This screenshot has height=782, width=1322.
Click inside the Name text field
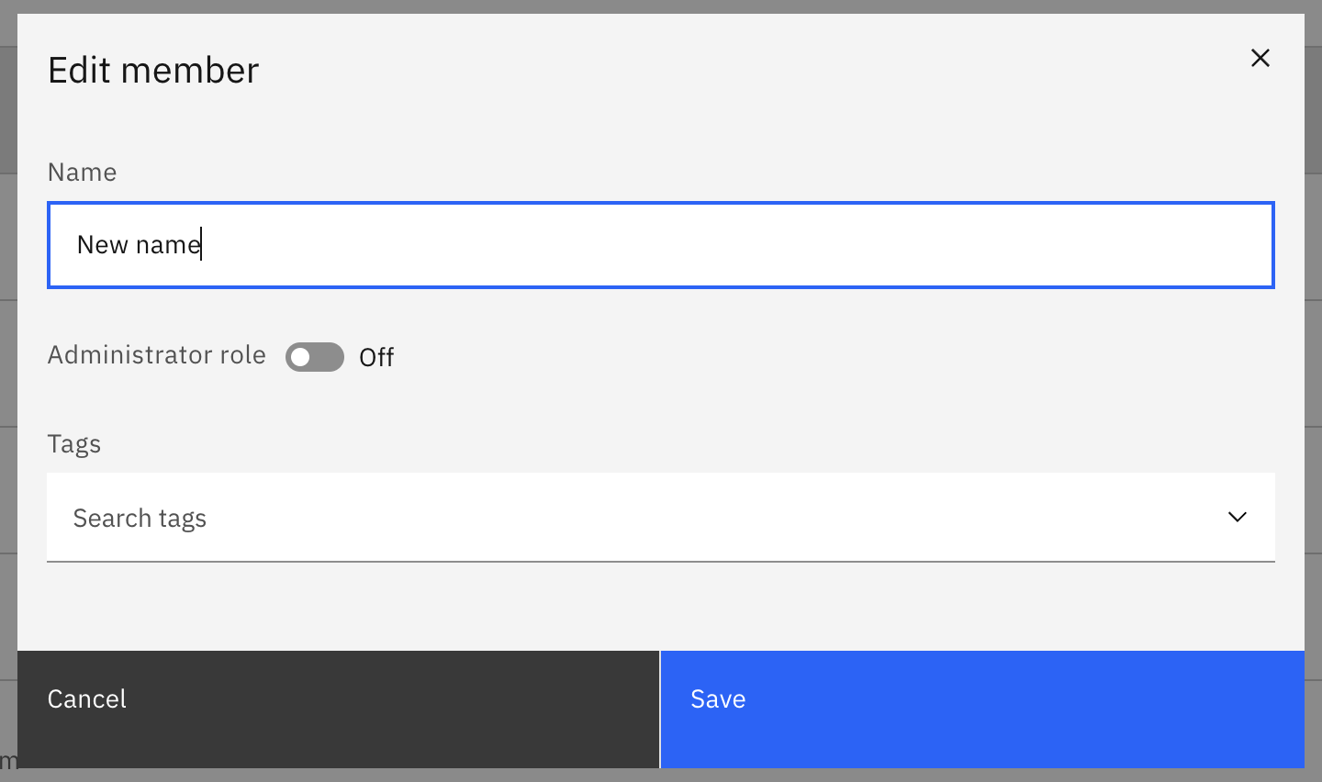click(643, 245)
